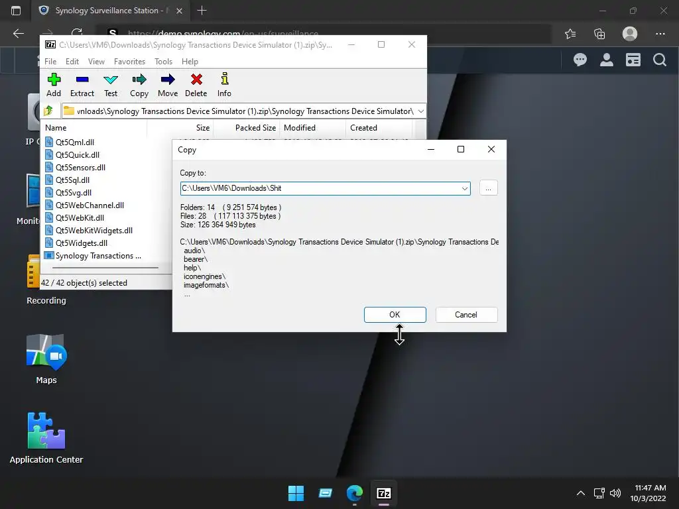Screen dimensions: 679x509
Task: Open the network icon in system tray
Action: click(599, 493)
